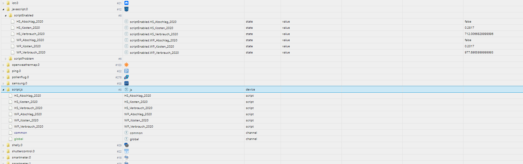The width and height of the screenshot is (523, 164).
Task: Click the iot.0 cloud adapter icon
Action: [126, 3]
